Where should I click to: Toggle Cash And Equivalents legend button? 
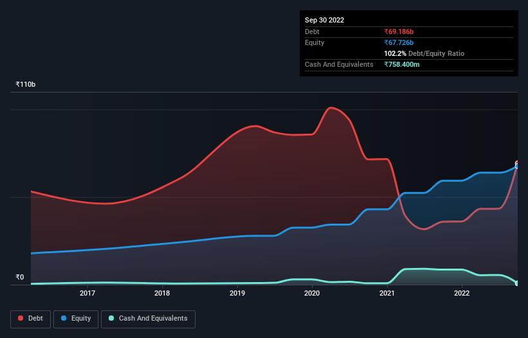click(148, 319)
